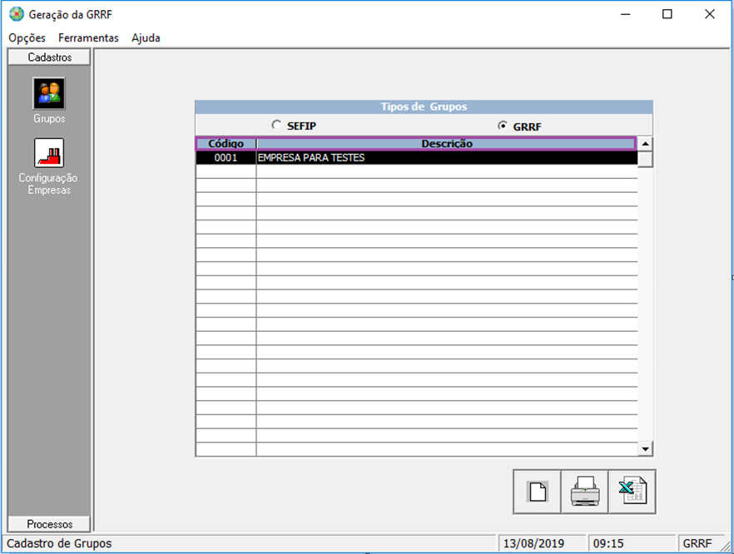Click Cadastro de Grupos status text
734x554 pixels.
(x=59, y=544)
